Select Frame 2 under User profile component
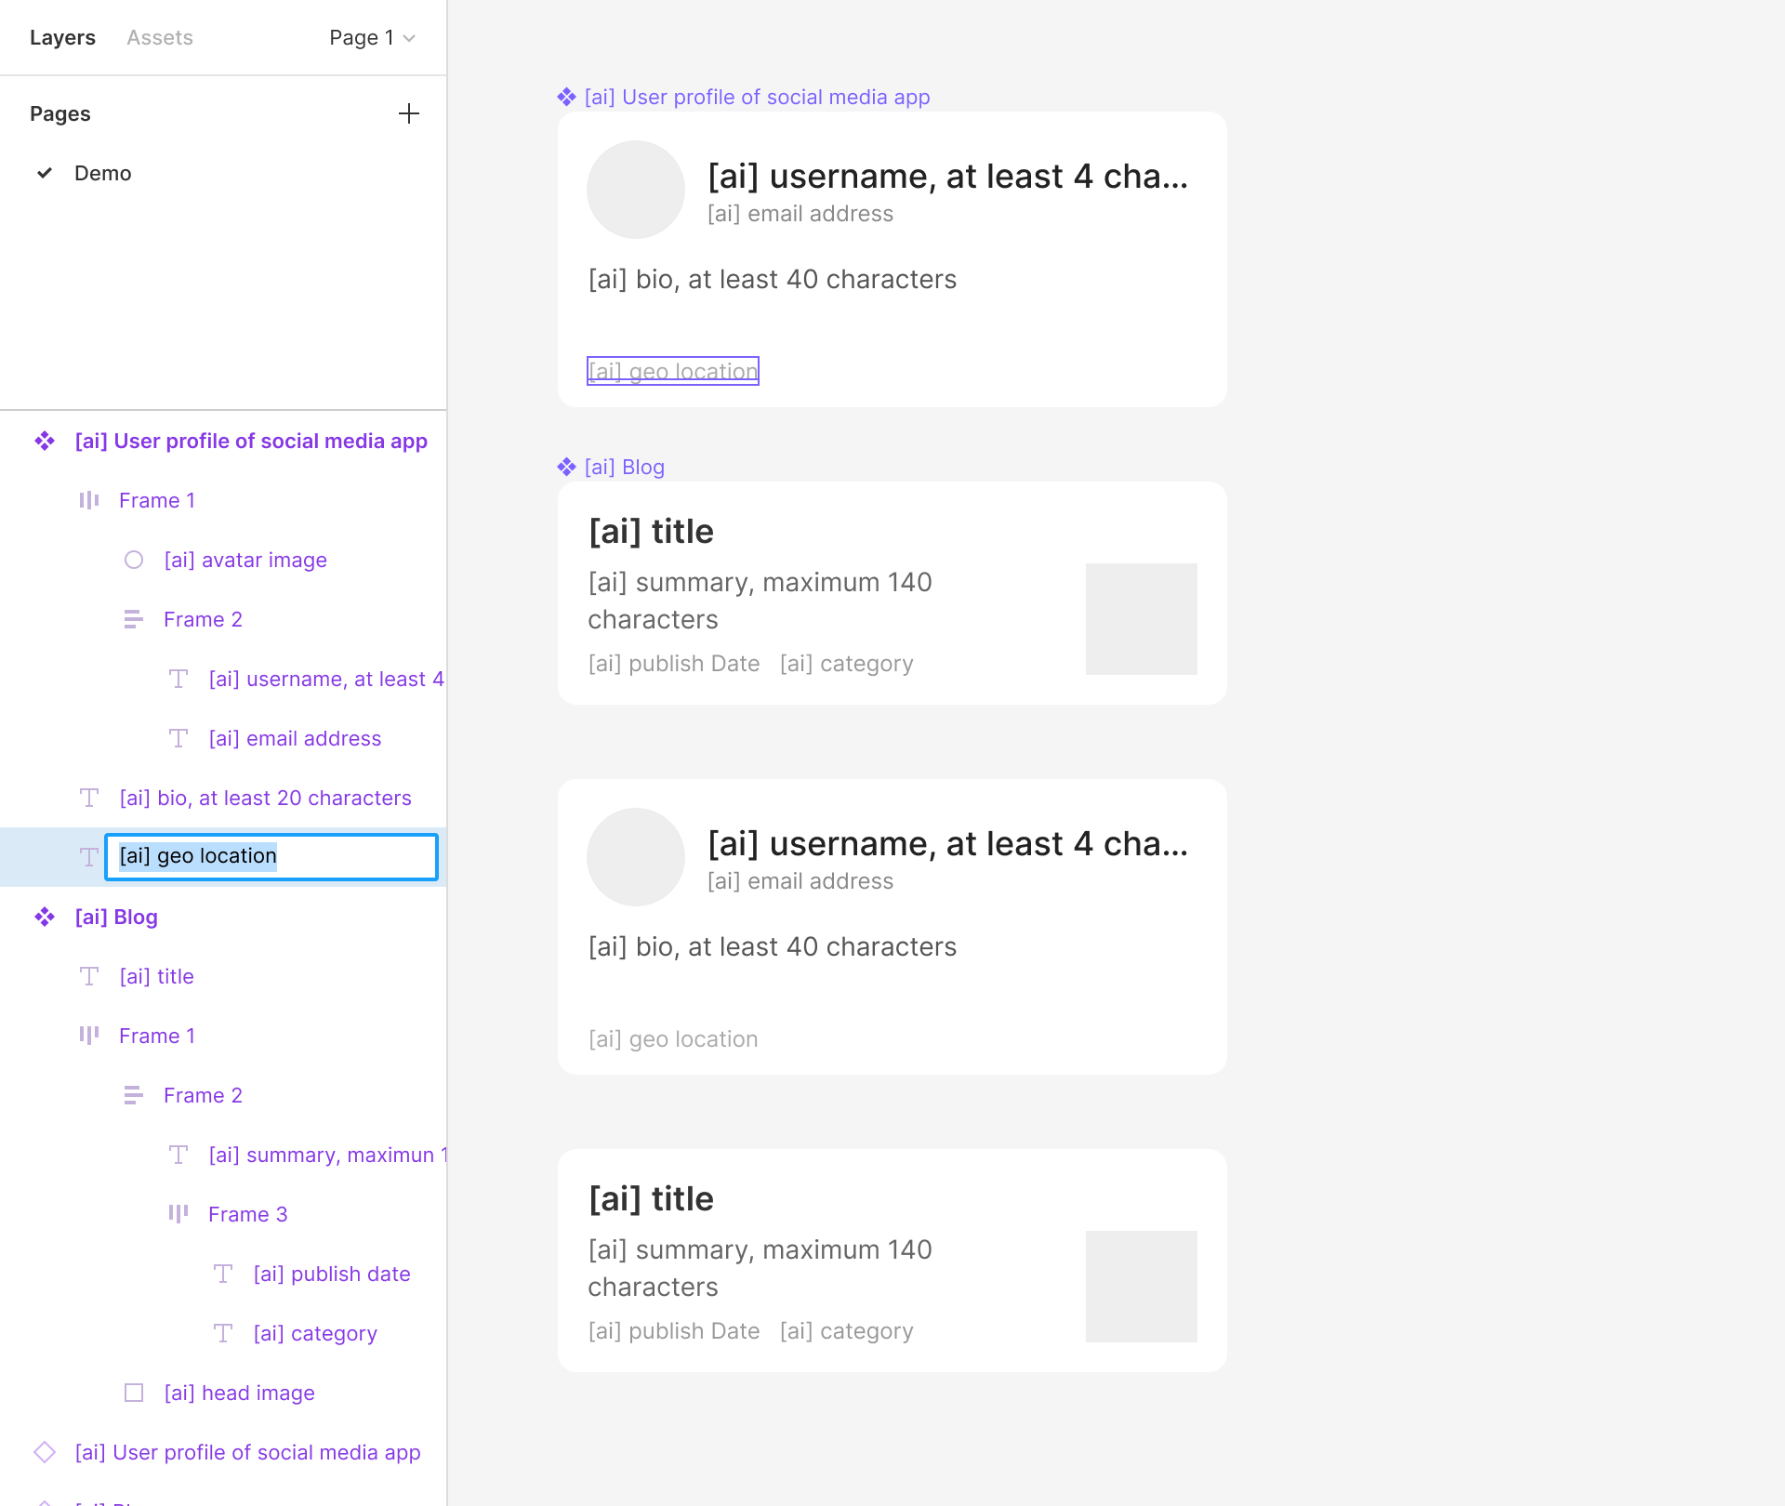1785x1506 pixels. 203,620
